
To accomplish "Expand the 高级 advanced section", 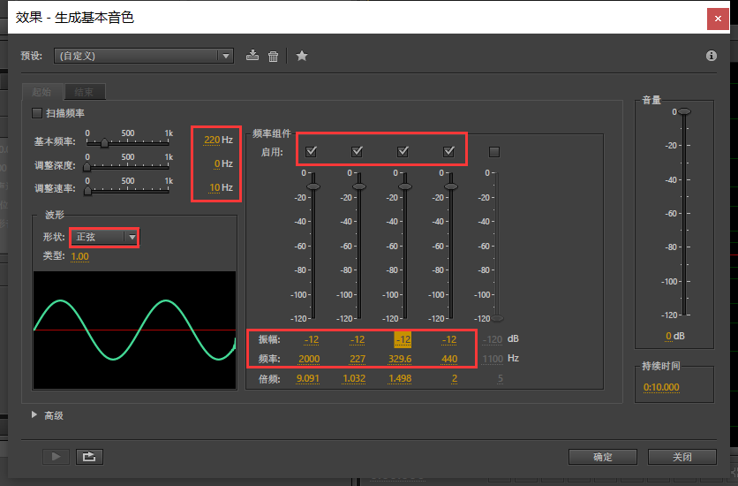I will tap(34, 415).
